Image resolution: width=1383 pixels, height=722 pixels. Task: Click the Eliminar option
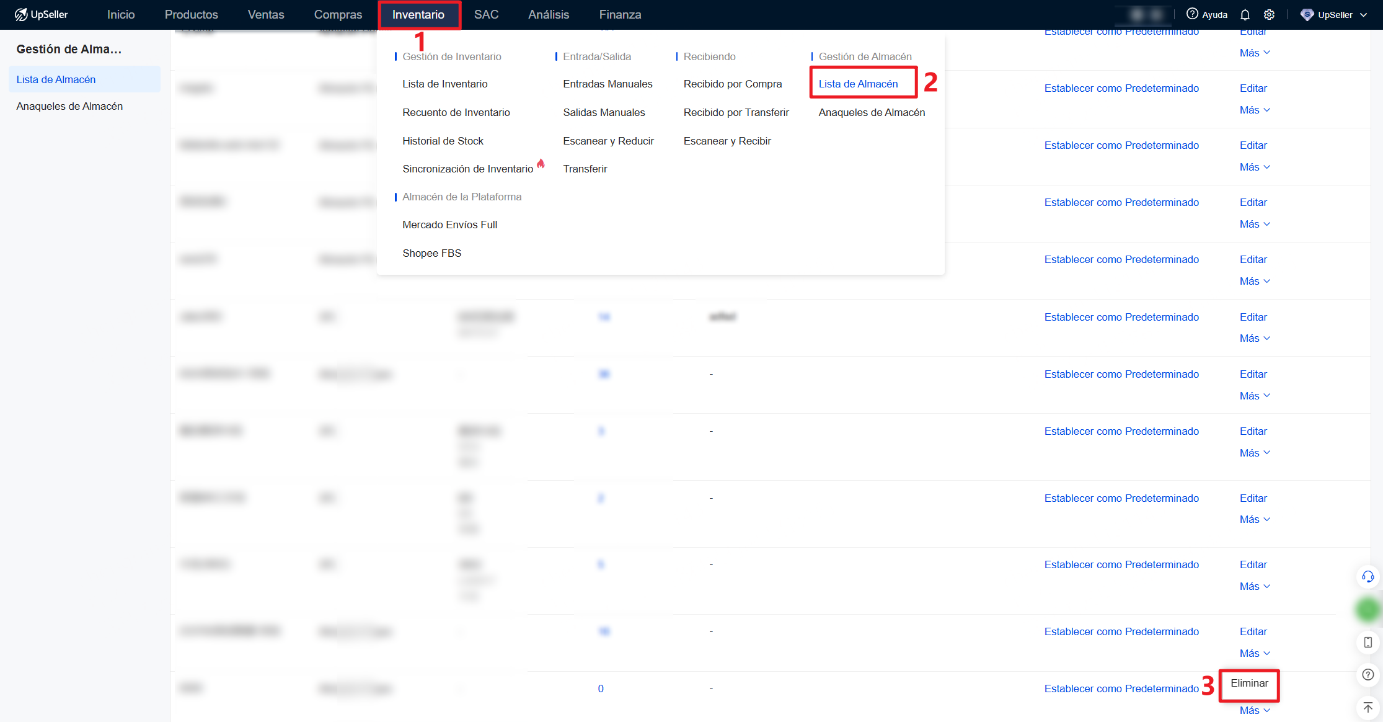click(1249, 683)
